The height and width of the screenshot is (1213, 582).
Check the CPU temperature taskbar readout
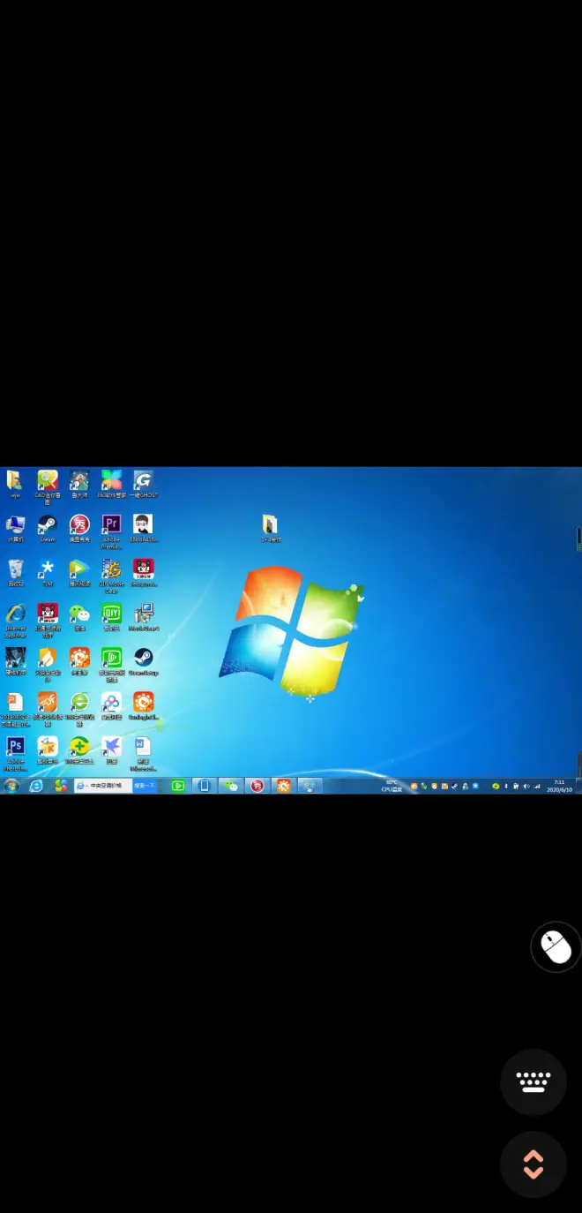click(x=392, y=786)
